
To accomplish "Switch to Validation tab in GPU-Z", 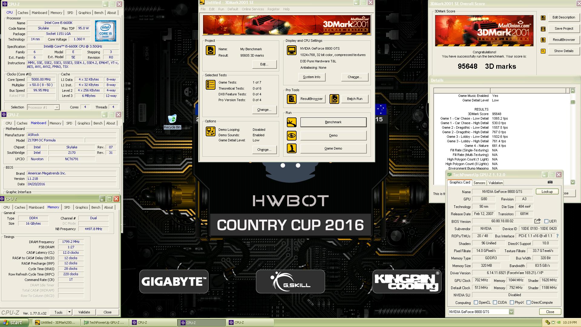I will (x=495, y=183).
